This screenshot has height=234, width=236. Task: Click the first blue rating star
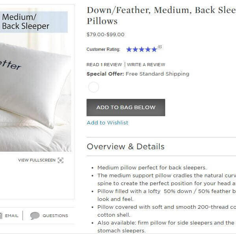pos(129,50)
